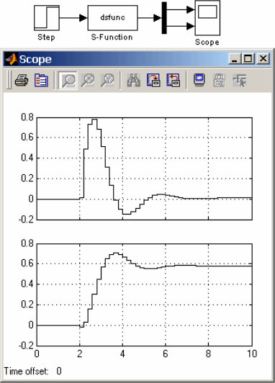This screenshot has width=275, height=383.
Task: Select the dsfunc S-Function block
Action: [112, 18]
